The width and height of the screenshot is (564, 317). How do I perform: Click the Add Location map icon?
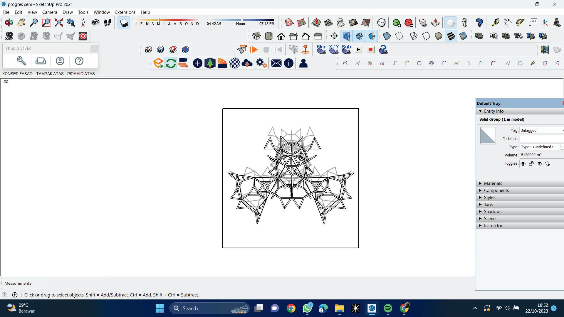tap(545, 50)
